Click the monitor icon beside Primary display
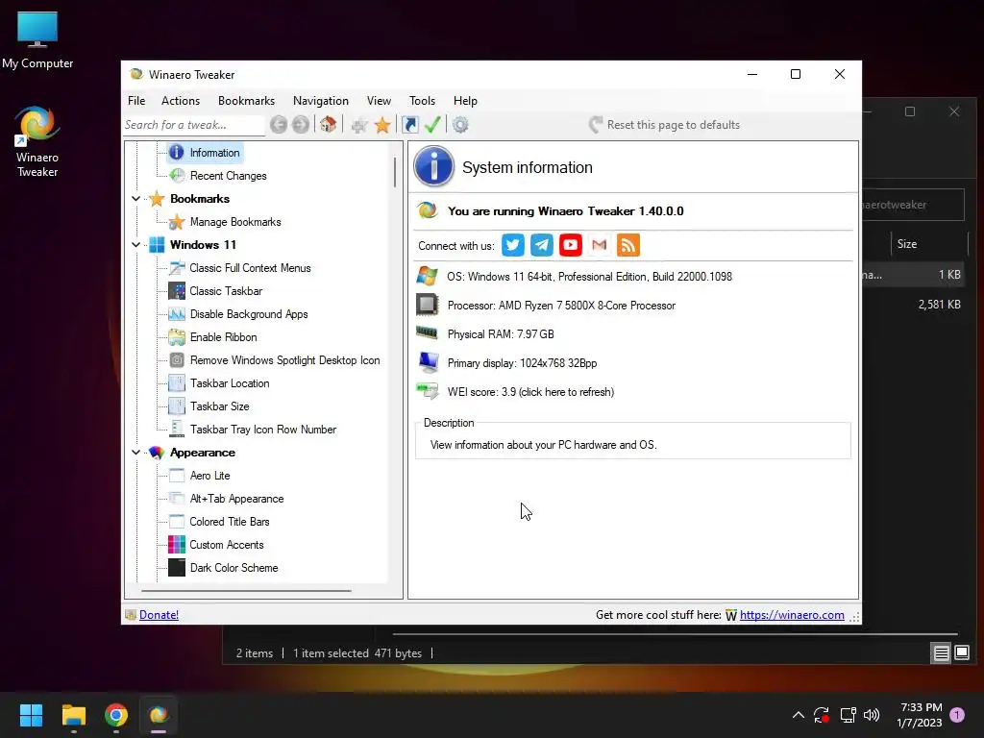This screenshot has width=984, height=738. click(428, 362)
